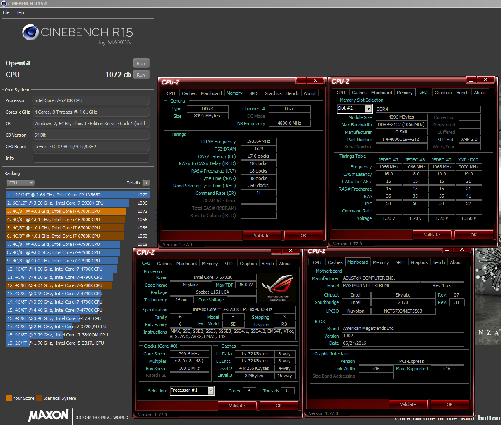Open the File menu in Cinebench
Screen dimensions: 501x425
point(6,12)
